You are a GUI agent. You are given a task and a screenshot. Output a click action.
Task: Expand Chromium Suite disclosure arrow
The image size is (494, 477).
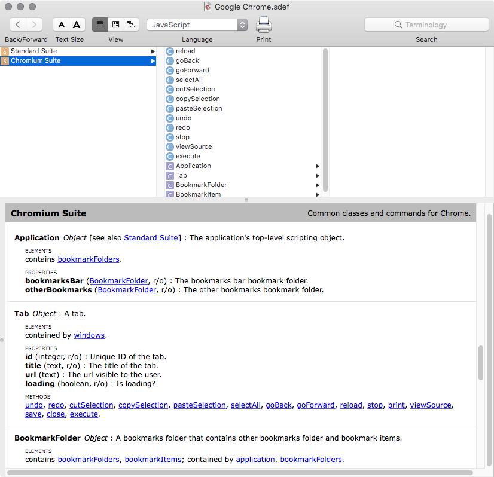pyautogui.click(x=153, y=61)
